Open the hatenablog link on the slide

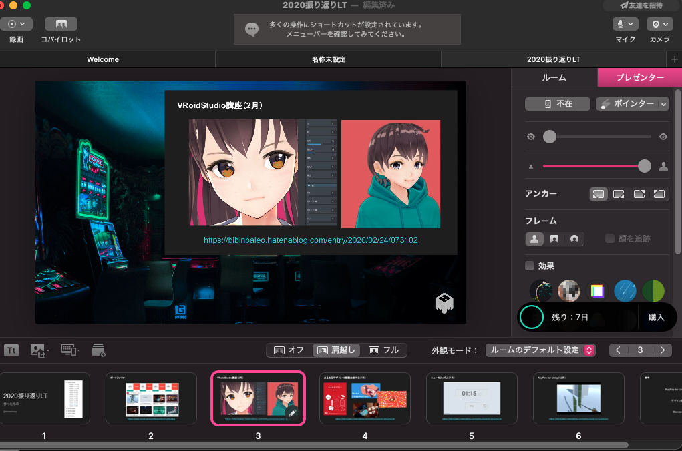(311, 240)
